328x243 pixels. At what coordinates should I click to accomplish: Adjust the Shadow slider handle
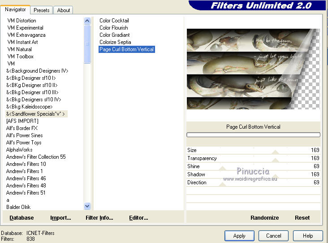[x=275, y=176]
